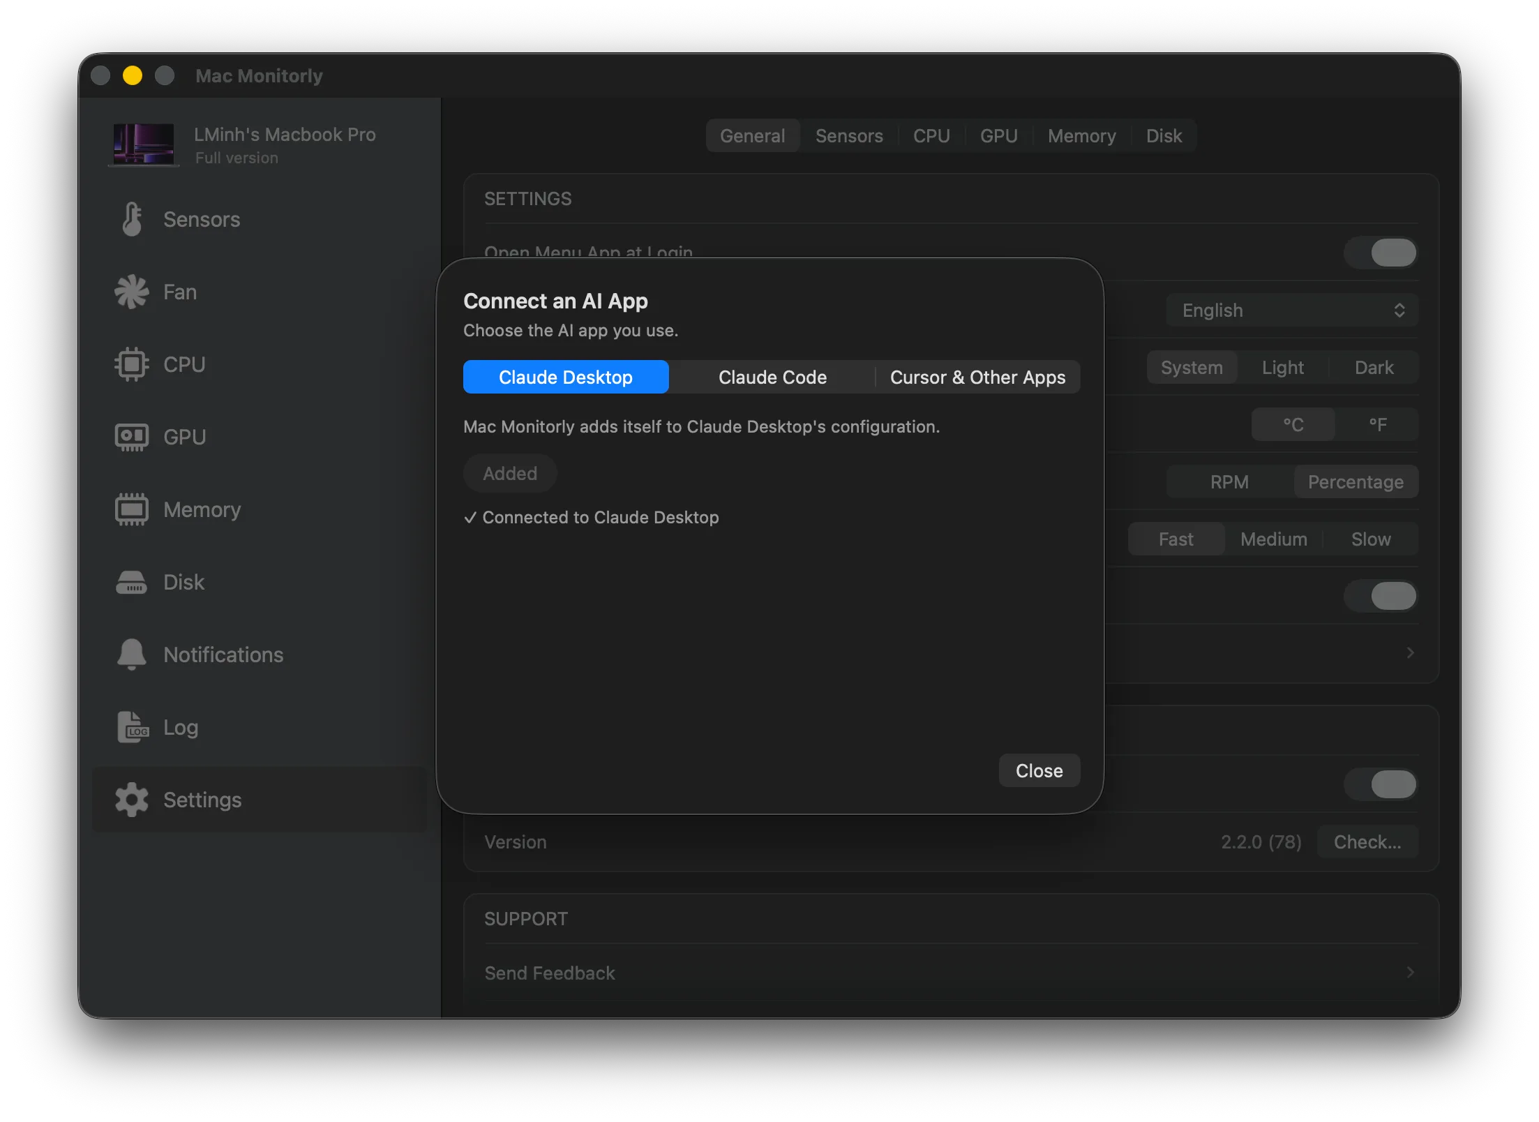1539x1122 pixels.
Task: Choose Percentage fan speed unit
Action: pyautogui.click(x=1356, y=481)
